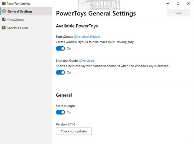
Task: Click the PowerToys General Settings heading
Action: (96, 13)
